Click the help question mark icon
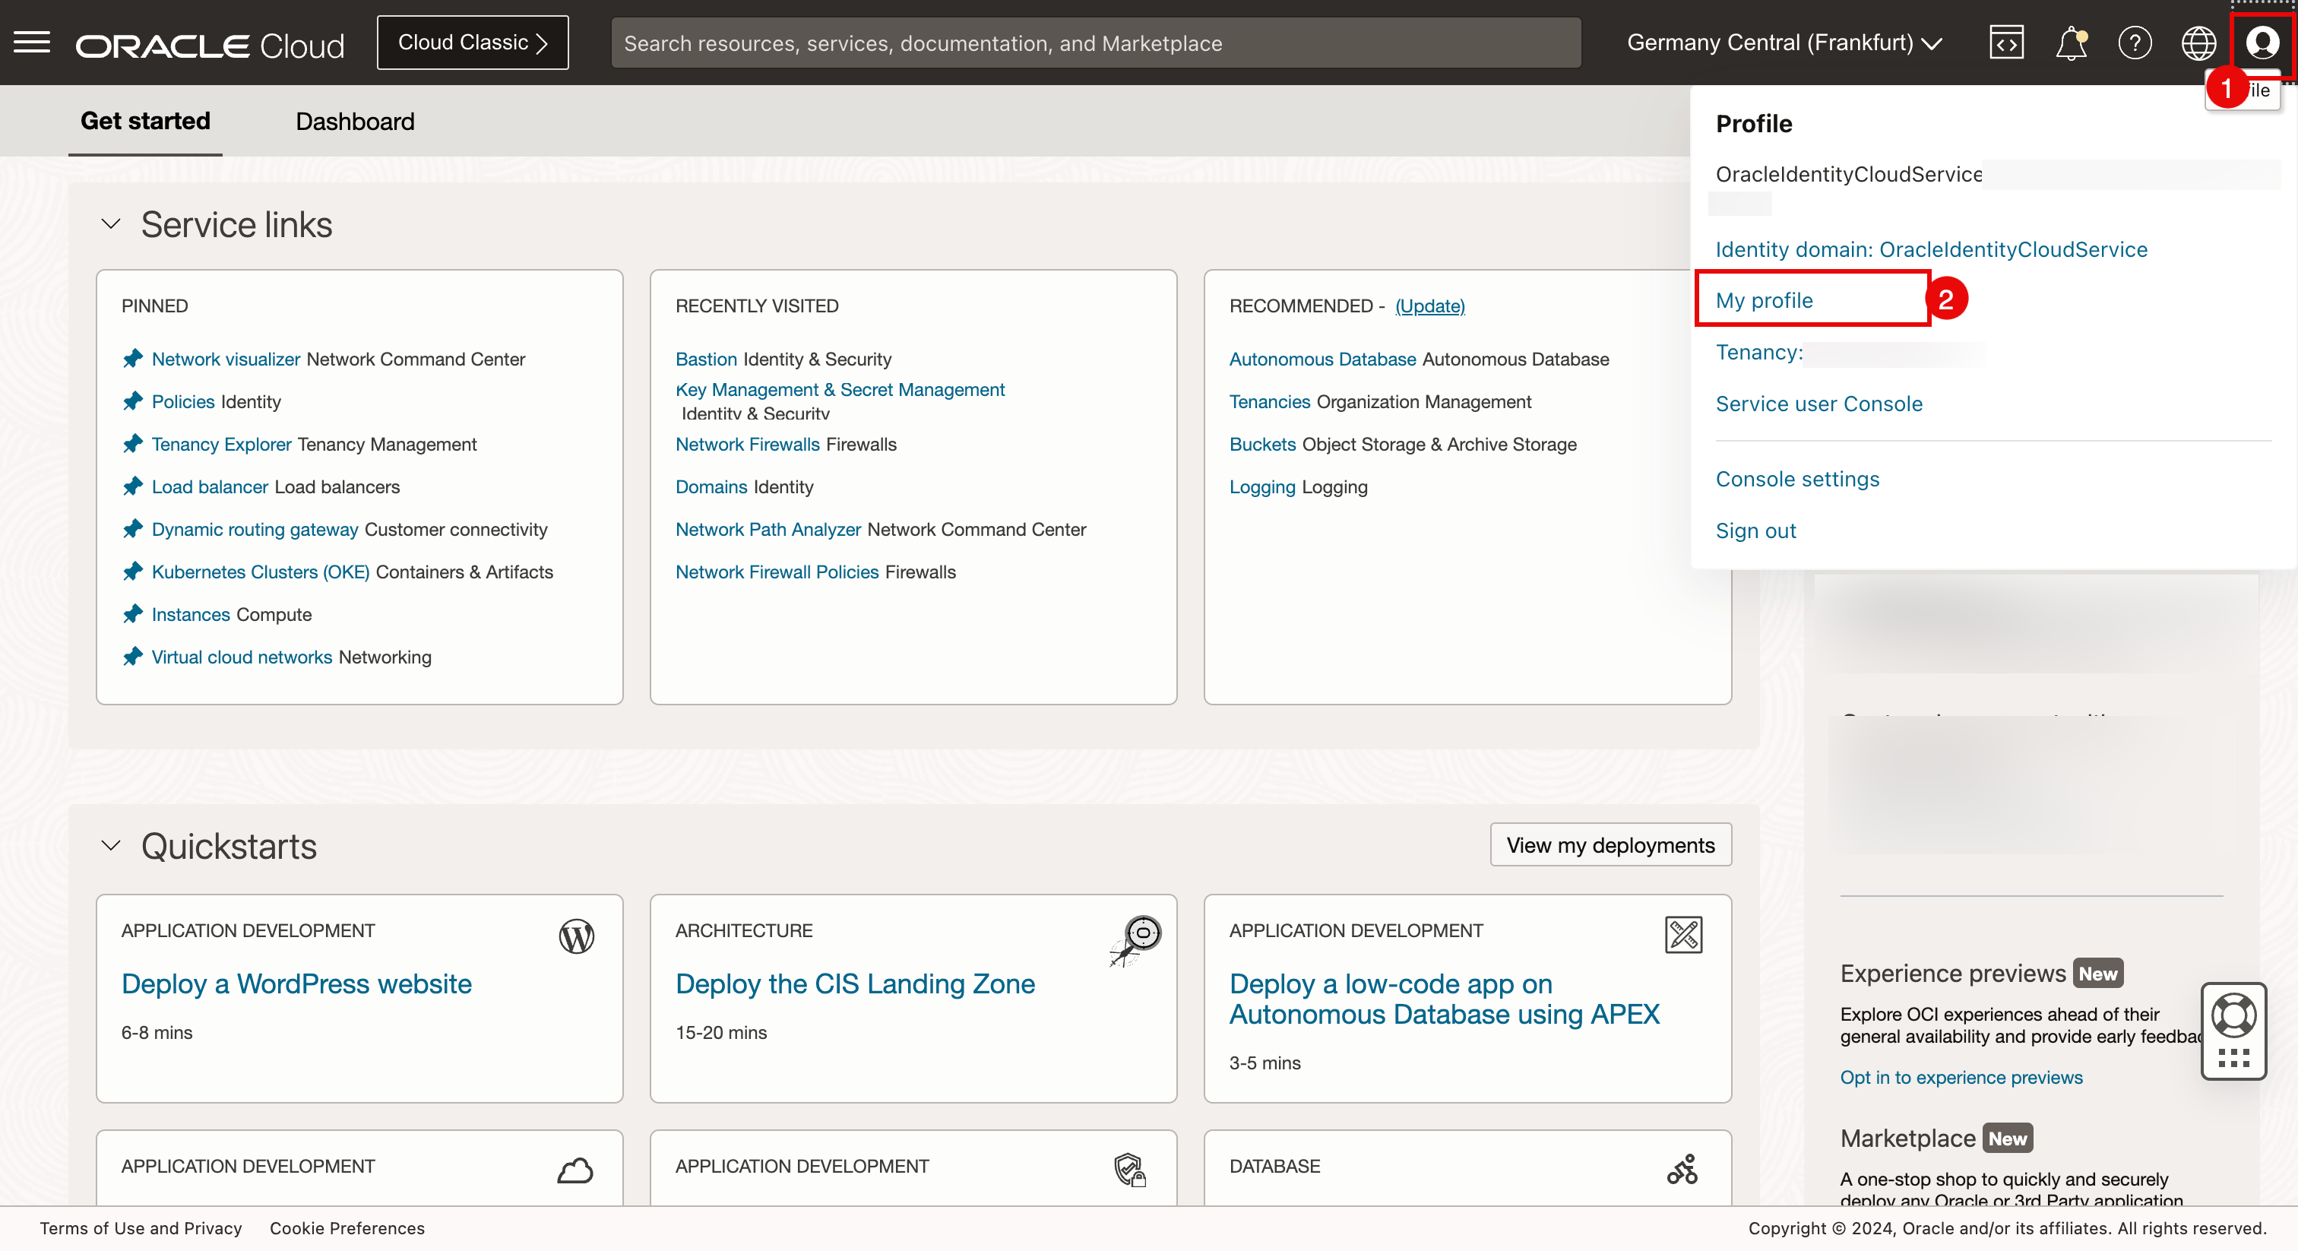The height and width of the screenshot is (1251, 2298). 2134,43
